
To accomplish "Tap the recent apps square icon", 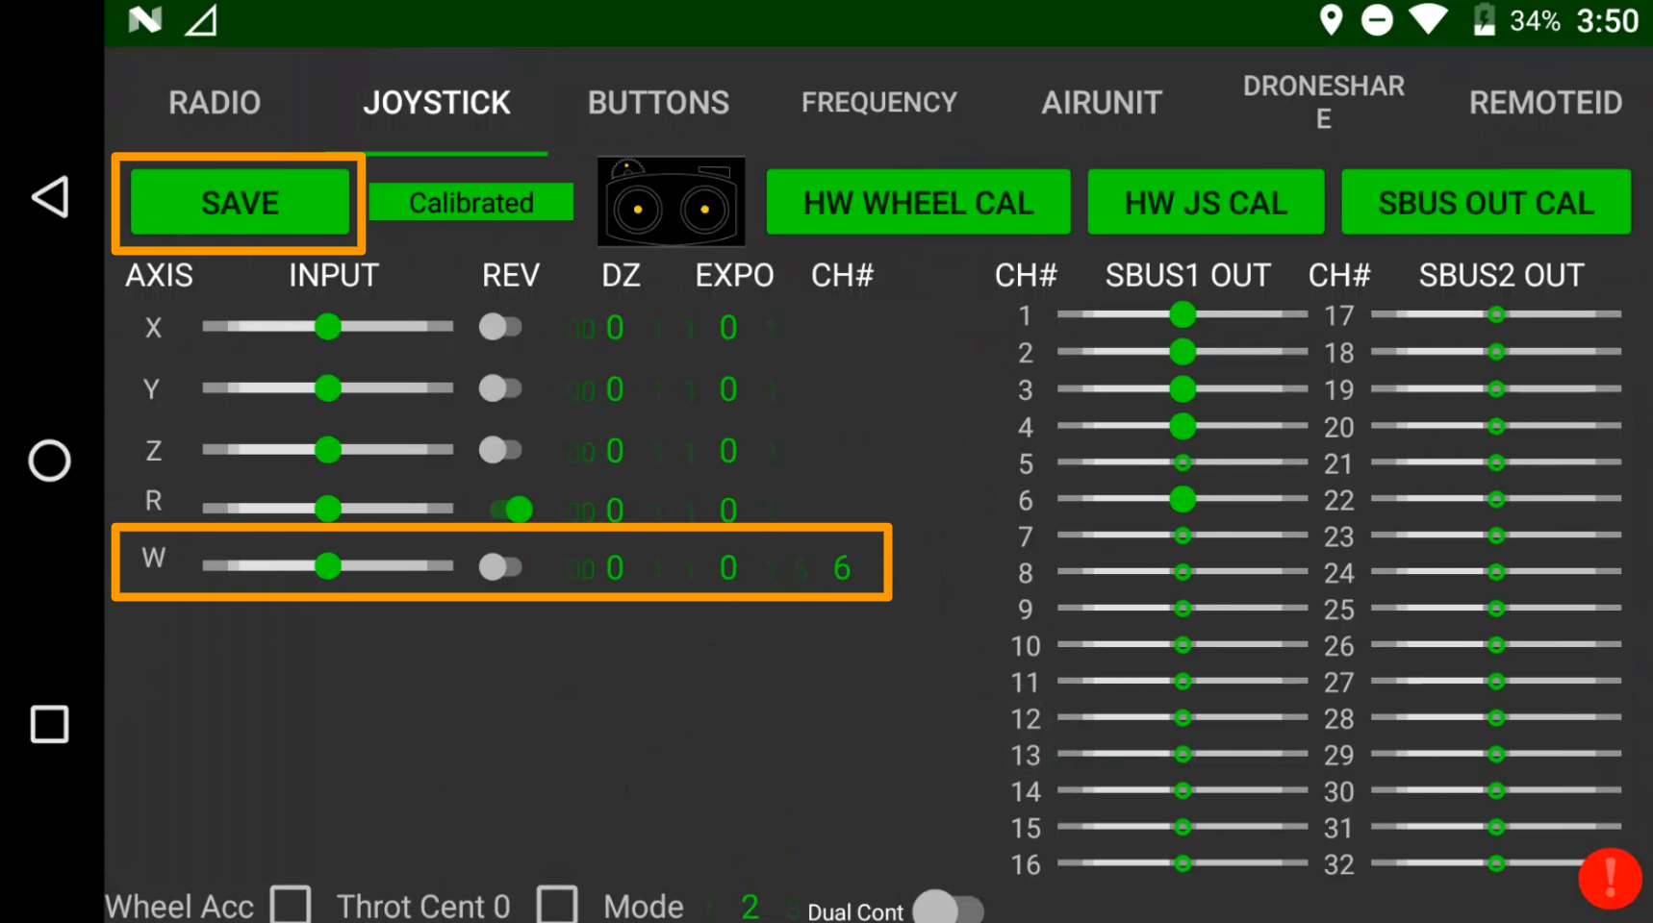I will [49, 724].
